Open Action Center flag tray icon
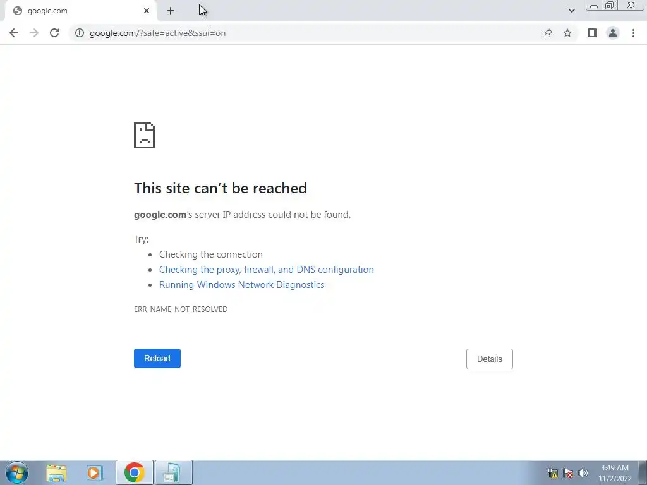Screen dimensions: 647x485 coord(568,473)
